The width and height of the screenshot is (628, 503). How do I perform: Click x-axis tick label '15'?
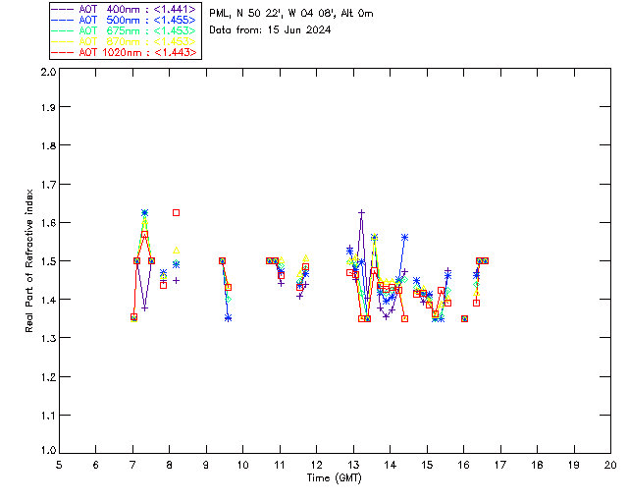(427, 465)
